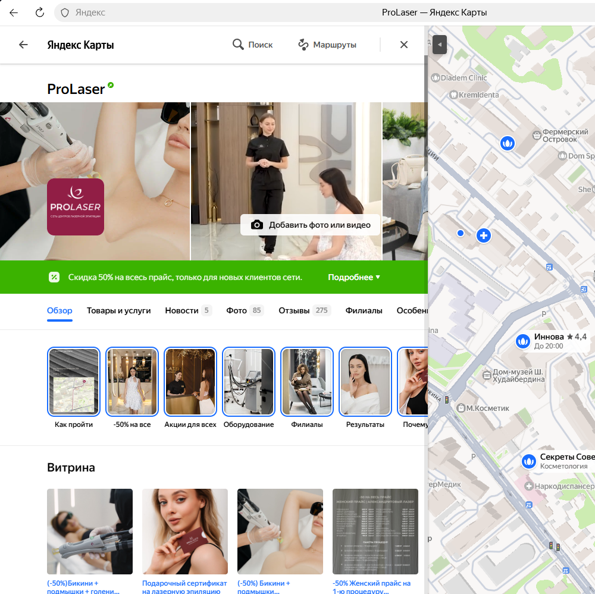The height and width of the screenshot is (594, 595).
Task: Click the Diadem Clinic map pin
Action: coord(435,78)
